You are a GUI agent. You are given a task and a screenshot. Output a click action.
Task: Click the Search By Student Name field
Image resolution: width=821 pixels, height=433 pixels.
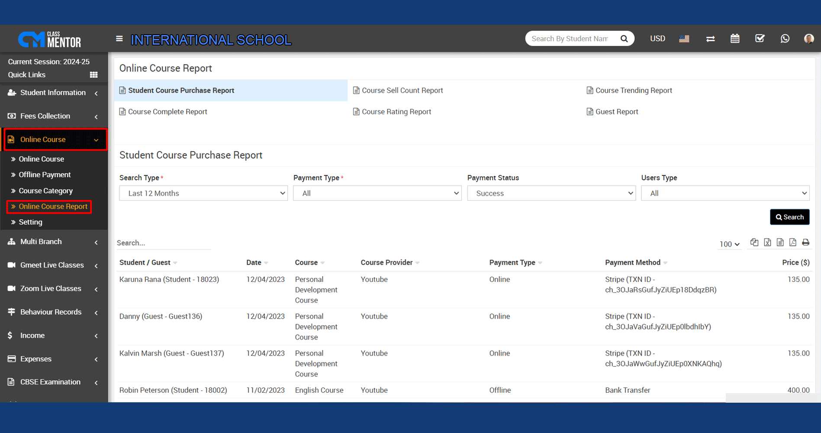[x=570, y=39]
